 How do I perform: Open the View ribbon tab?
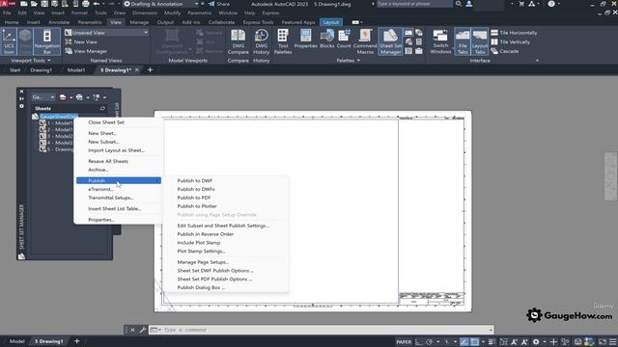[116, 22]
